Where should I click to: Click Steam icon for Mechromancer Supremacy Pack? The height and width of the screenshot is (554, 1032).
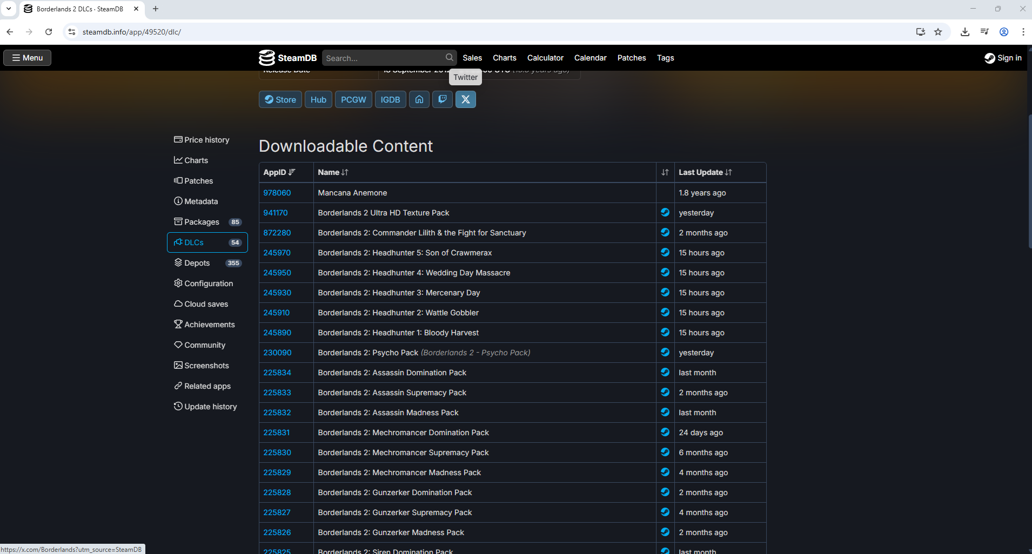pyautogui.click(x=665, y=452)
